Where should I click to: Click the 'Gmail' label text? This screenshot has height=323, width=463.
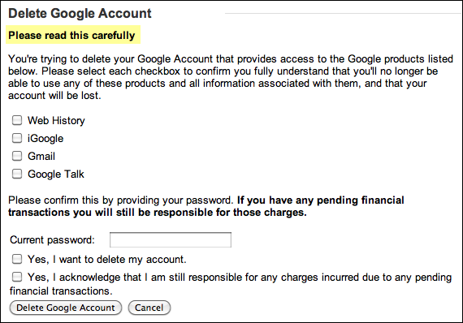[x=41, y=157]
